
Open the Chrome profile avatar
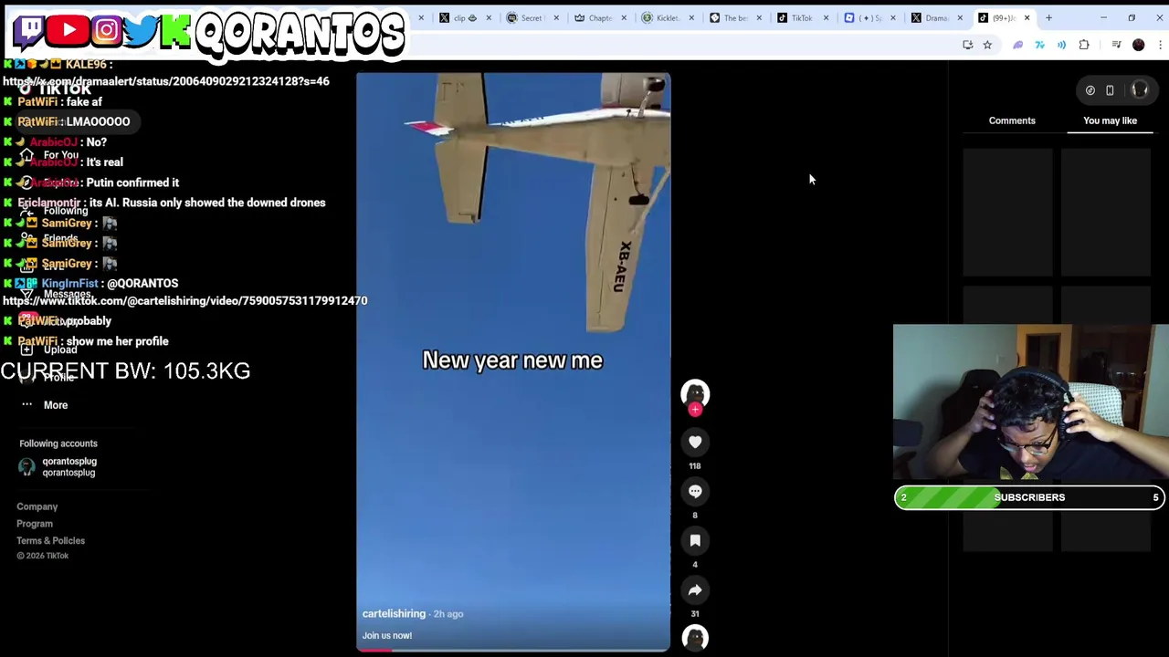pyautogui.click(x=1138, y=45)
